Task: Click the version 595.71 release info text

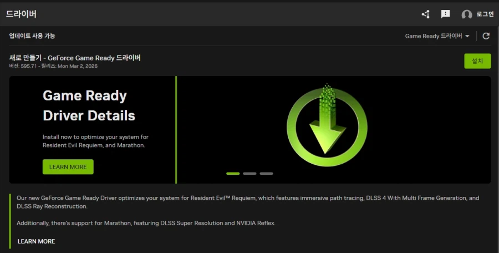Action: tap(53, 66)
